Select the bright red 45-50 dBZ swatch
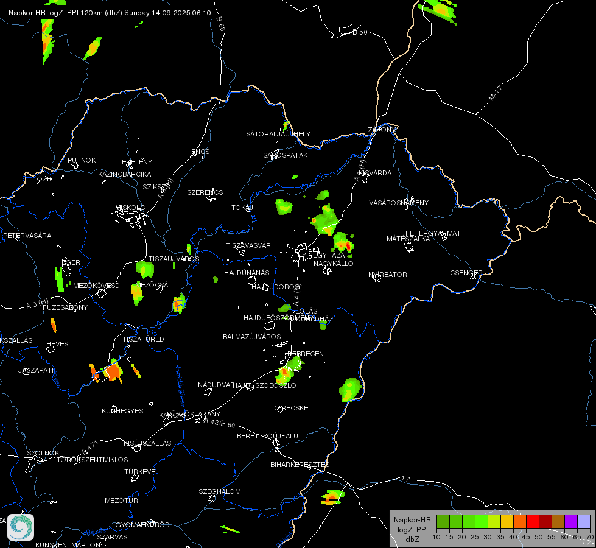This screenshot has width=596, height=548. (x=533, y=522)
